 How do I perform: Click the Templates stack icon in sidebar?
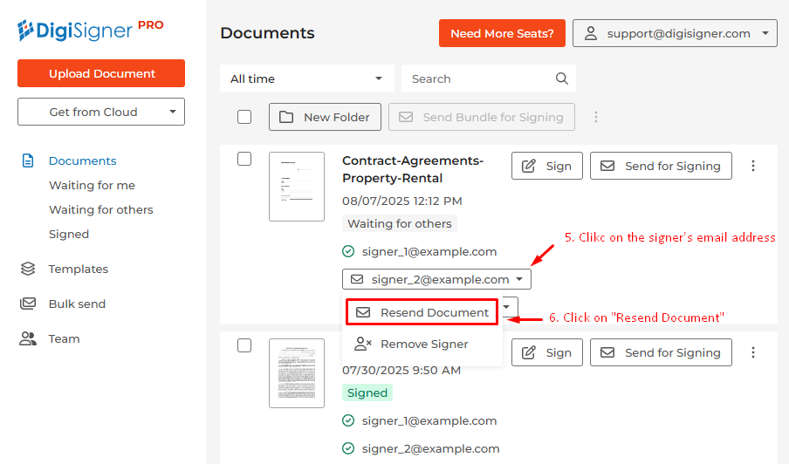[28, 269]
